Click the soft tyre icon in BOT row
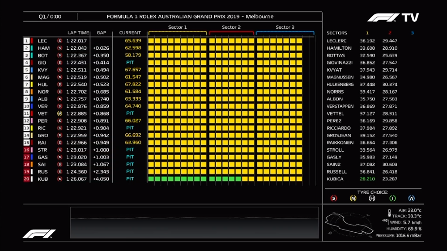Viewport: 447px width, 251px height. 60,56
